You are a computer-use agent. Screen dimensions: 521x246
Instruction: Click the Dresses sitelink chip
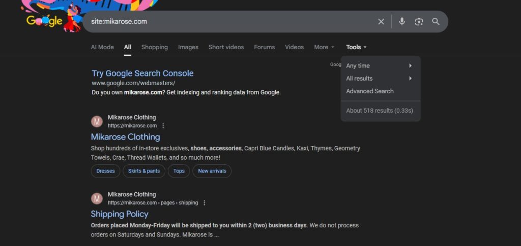click(x=105, y=171)
